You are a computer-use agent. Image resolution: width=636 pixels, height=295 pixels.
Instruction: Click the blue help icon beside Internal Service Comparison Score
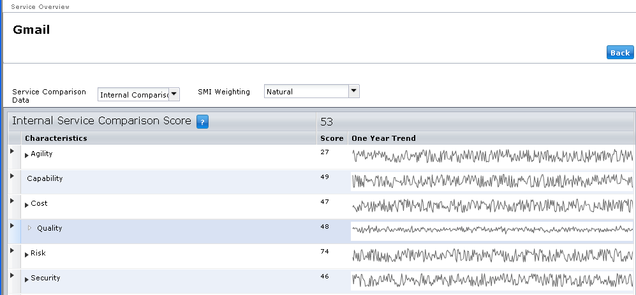(202, 122)
